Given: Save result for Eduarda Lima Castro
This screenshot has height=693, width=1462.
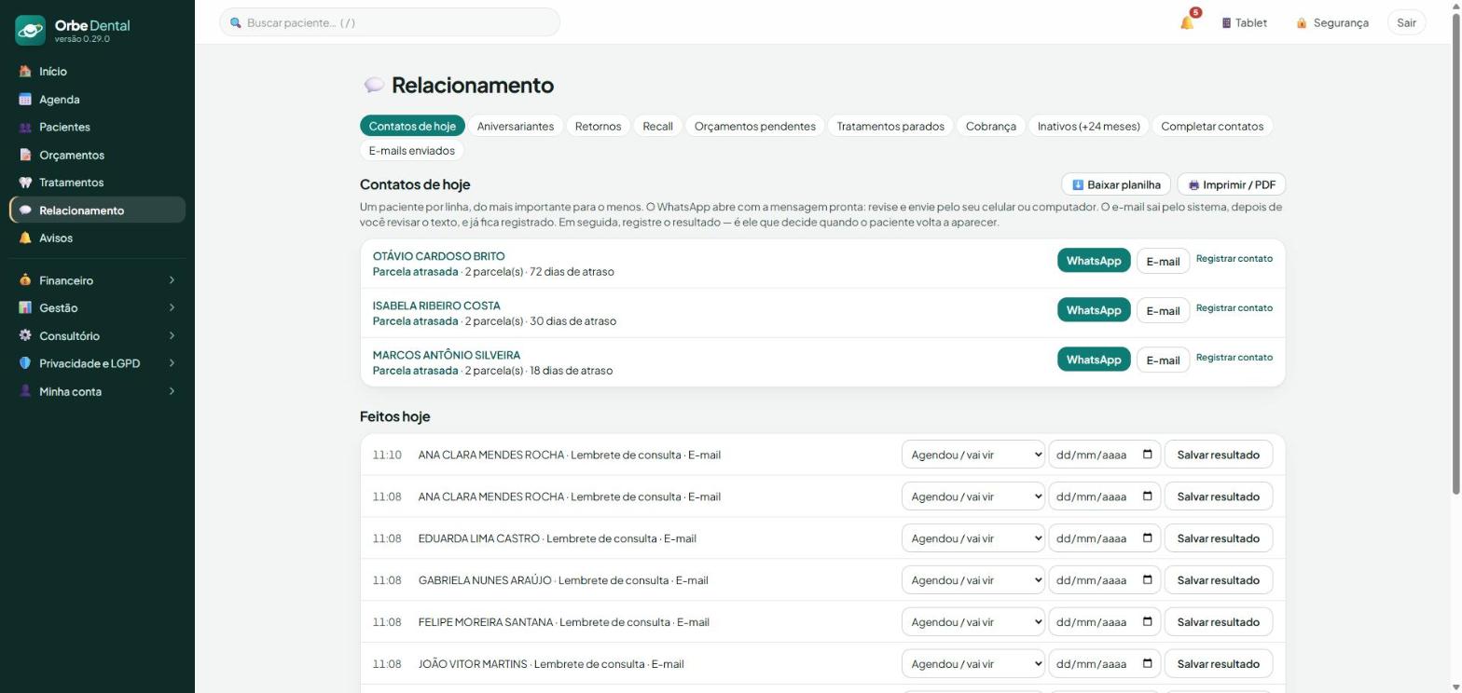Looking at the screenshot, I should (x=1219, y=538).
